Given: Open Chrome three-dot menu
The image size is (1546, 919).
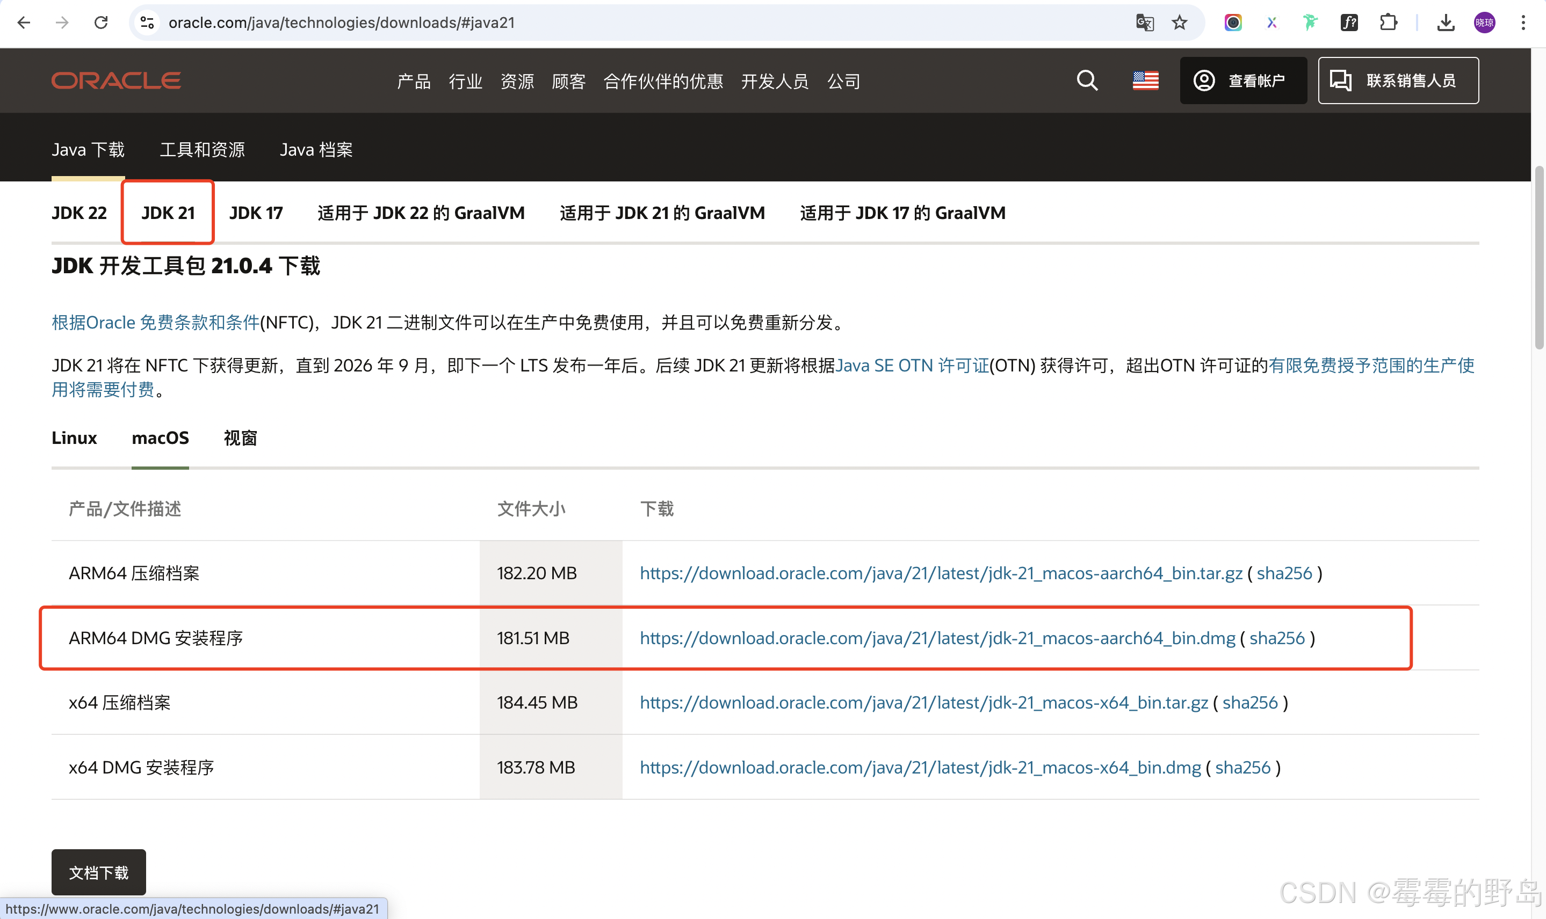Looking at the screenshot, I should pos(1523,23).
